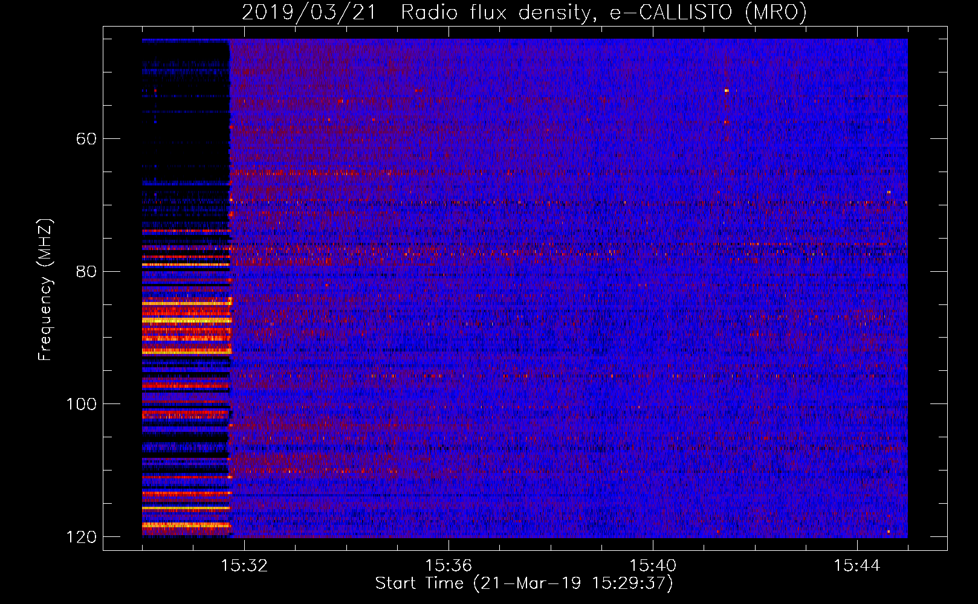Click the 'Start Time (21-Mar-19 15:29:37)' label

point(524,583)
